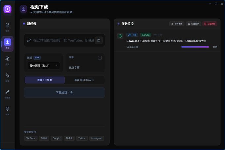The image size is (225, 150).
Task: Select the compatible H.264 codec option
Action: click(x=45, y=80)
